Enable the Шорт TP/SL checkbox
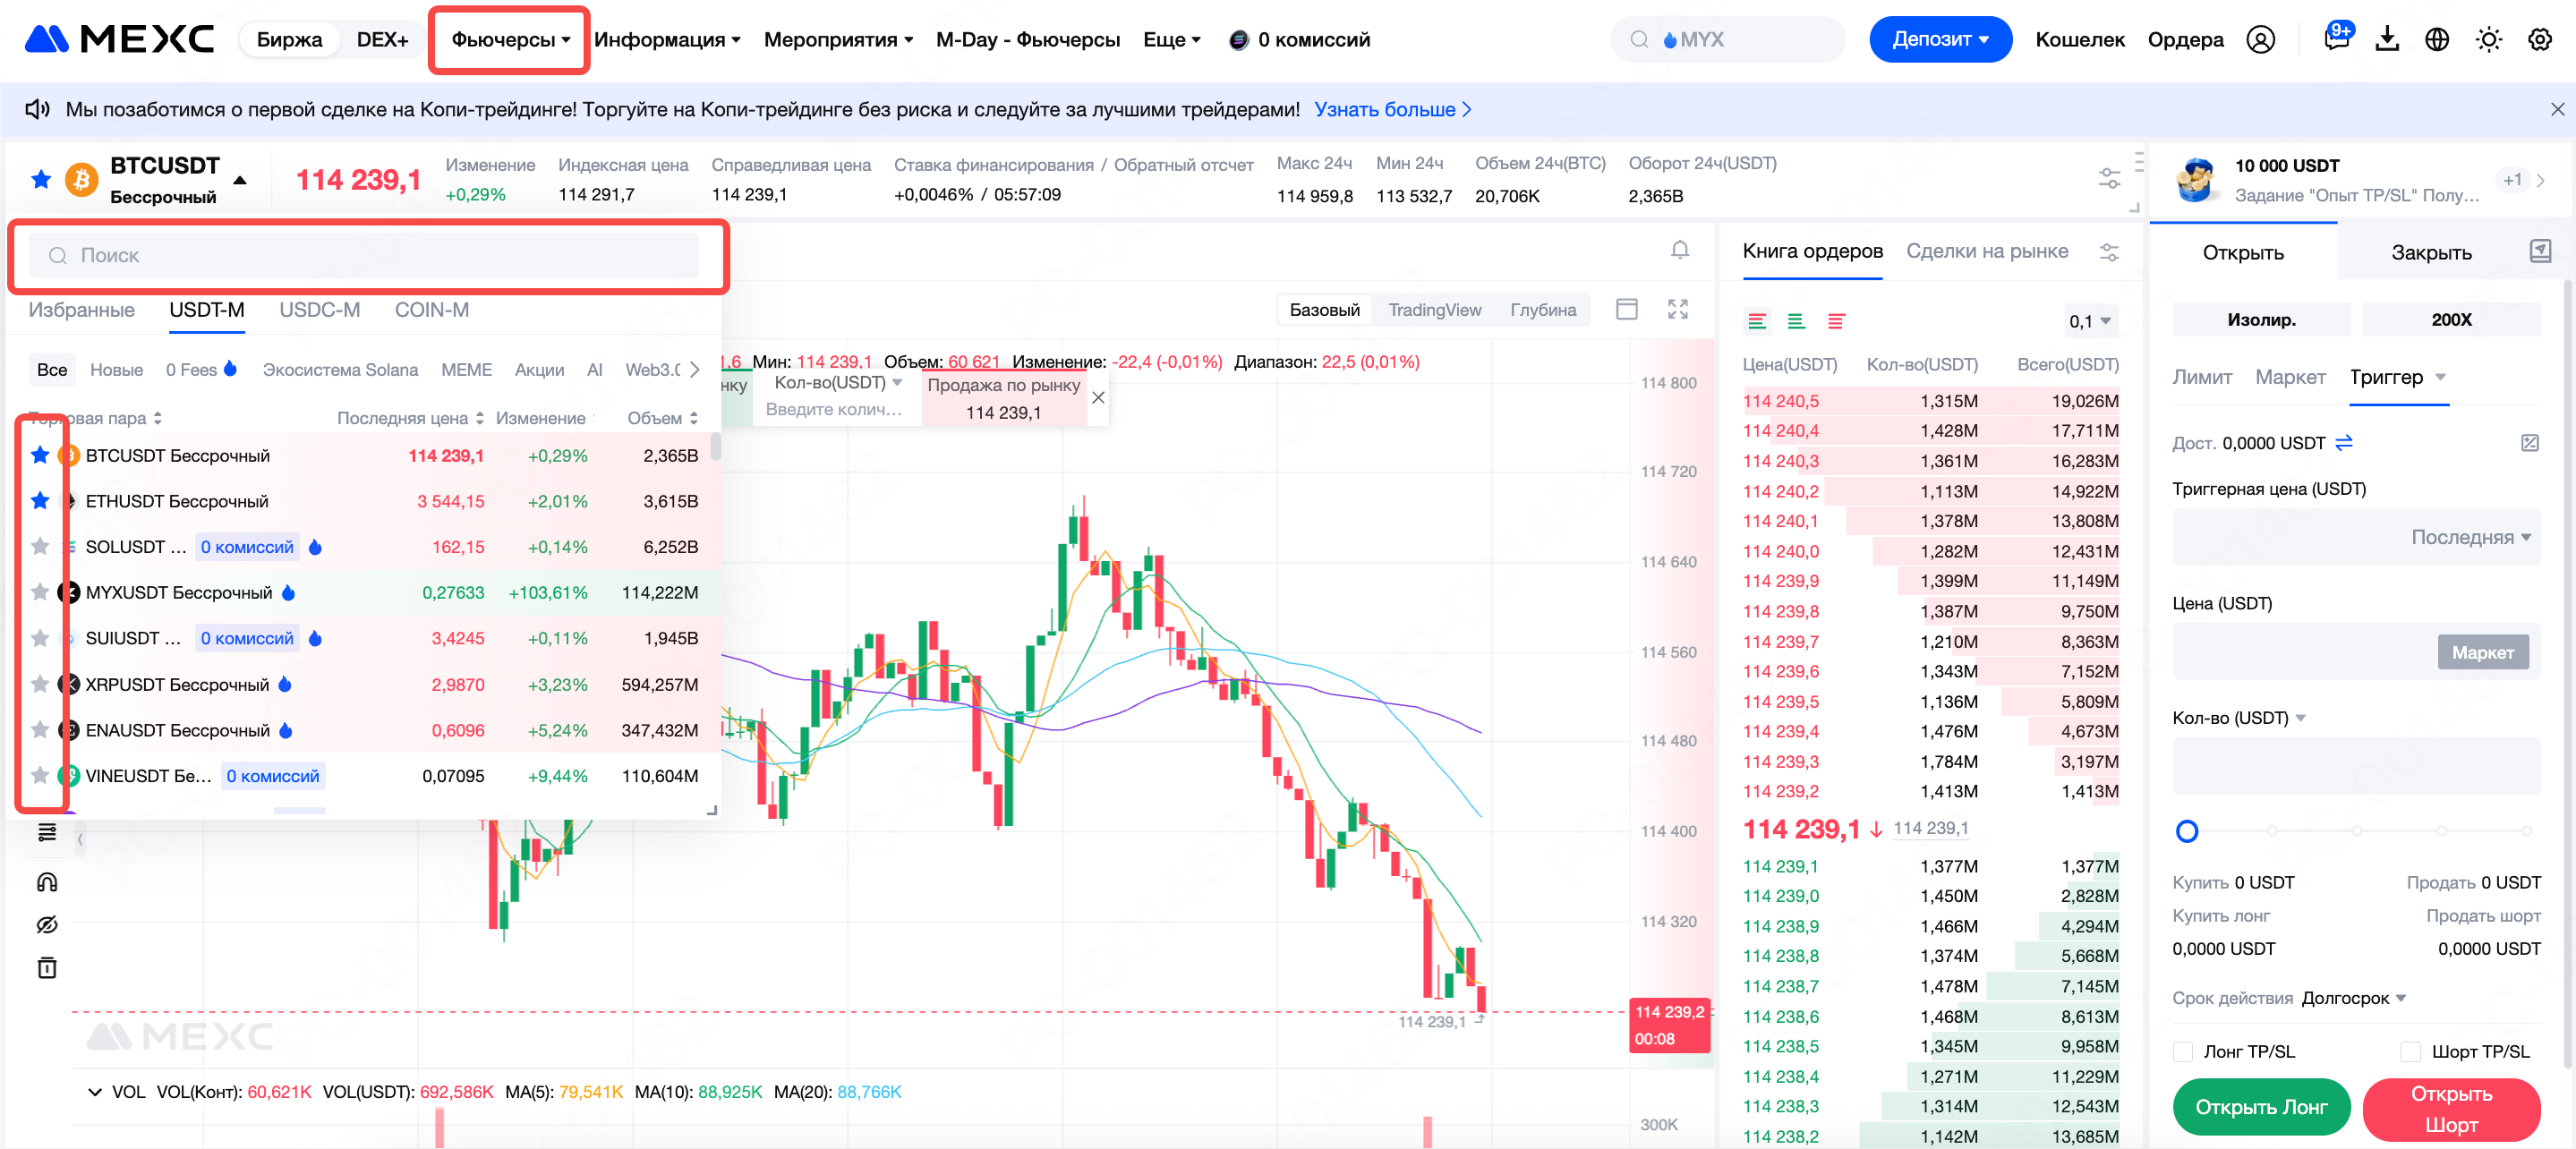This screenshot has height=1149, width=2576. [2410, 1051]
